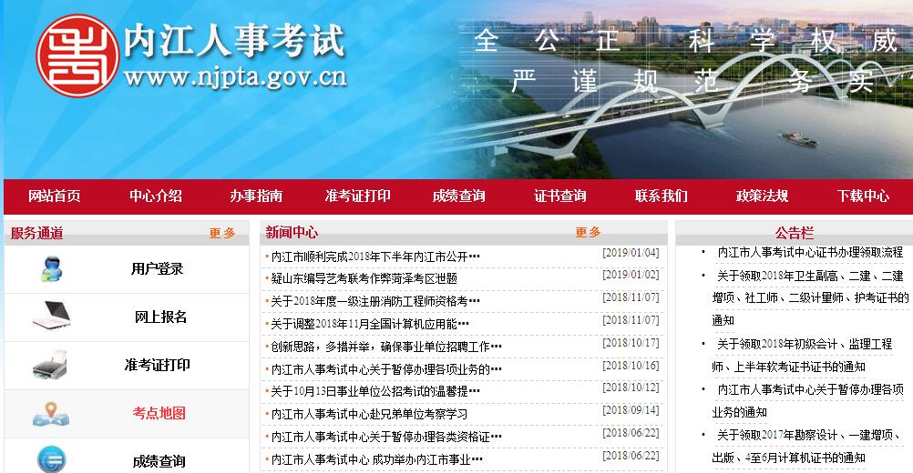
Task: Click the printer icon for admission ticket
Action: (51, 366)
